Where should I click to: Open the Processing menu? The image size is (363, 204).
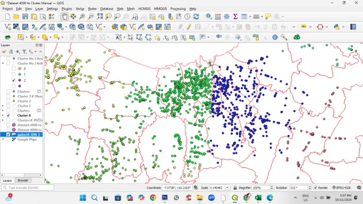click(178, 9)
